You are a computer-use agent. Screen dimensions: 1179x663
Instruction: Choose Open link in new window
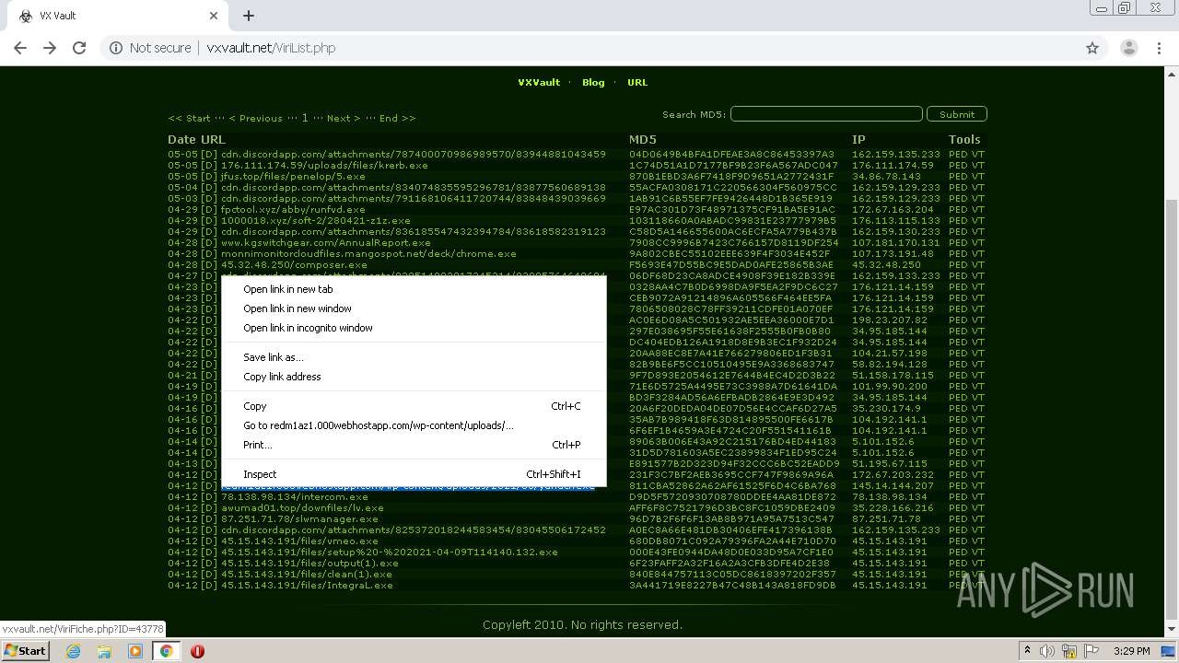tap(414, 308)
